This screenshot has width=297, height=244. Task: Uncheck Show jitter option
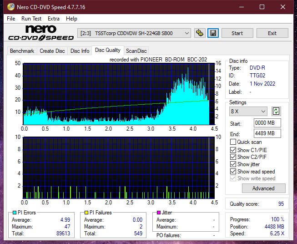pos(233,164)
